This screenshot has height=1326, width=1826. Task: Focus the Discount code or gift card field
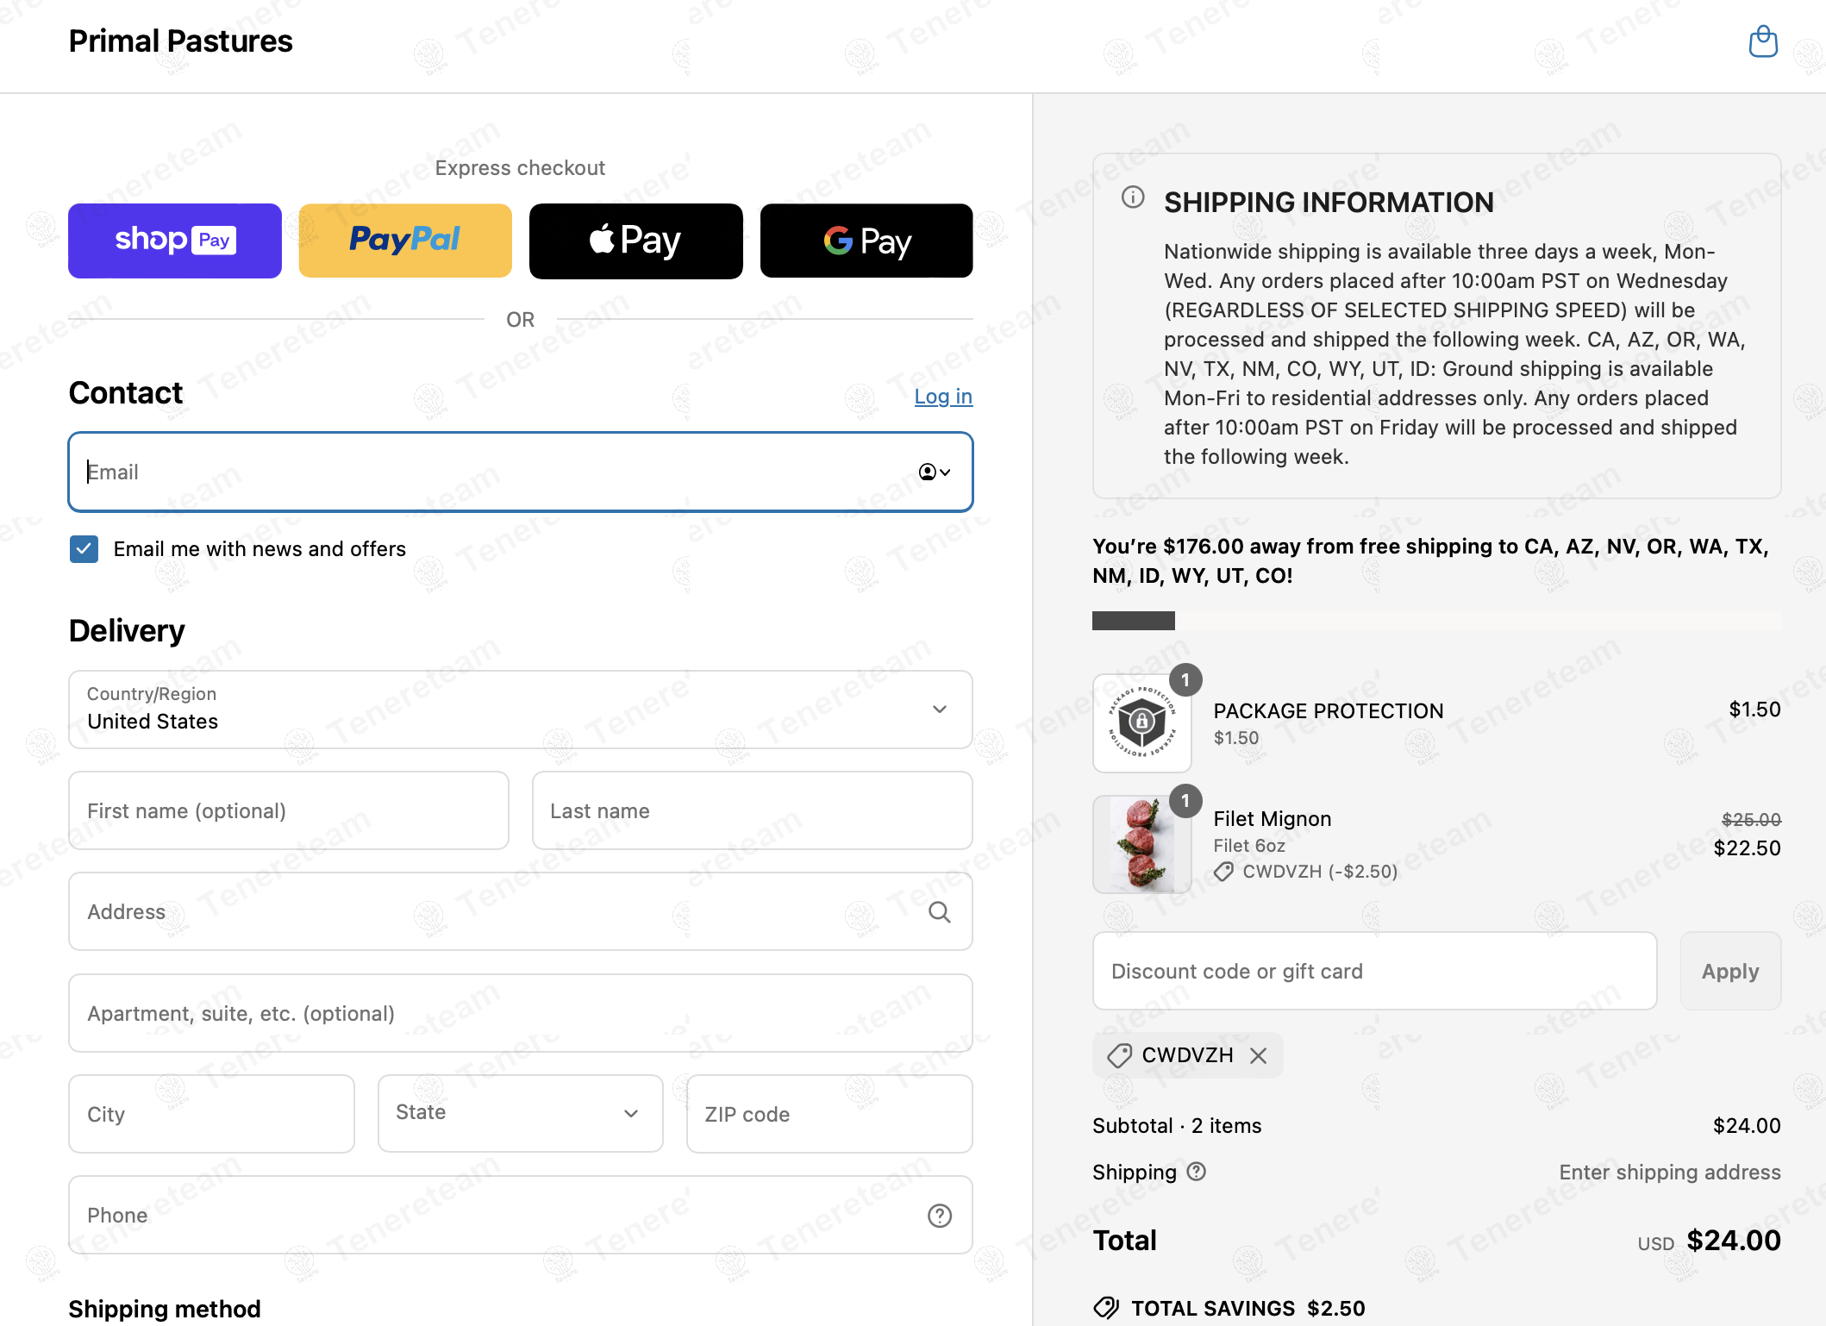[1374, 971]
